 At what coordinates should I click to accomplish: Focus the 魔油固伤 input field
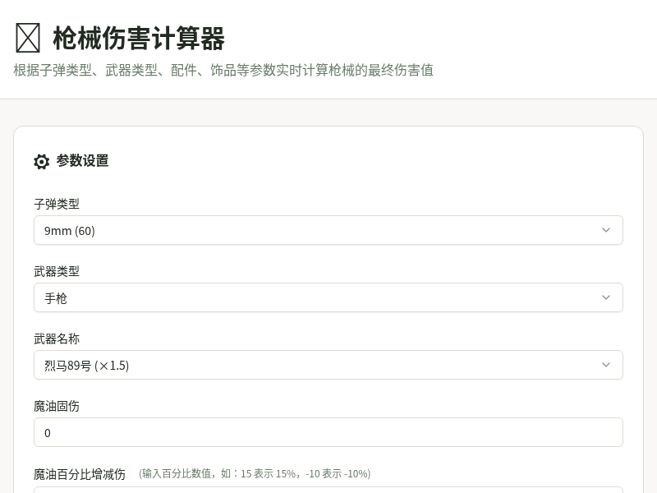pos(328,432)
